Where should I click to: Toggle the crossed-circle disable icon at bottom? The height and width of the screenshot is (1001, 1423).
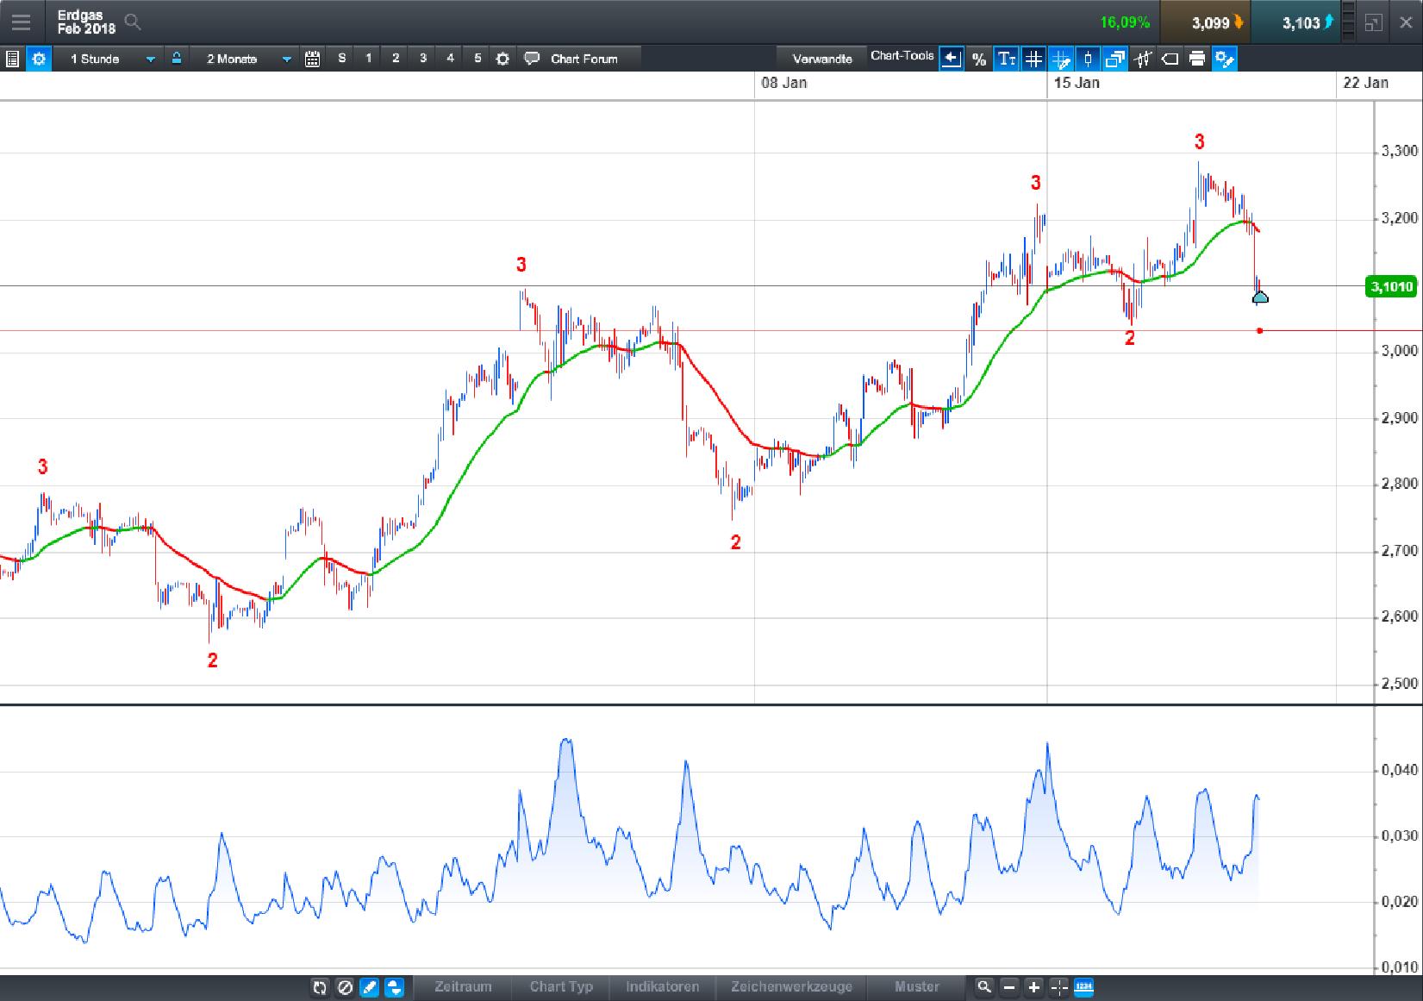click(x=345, y=987)
